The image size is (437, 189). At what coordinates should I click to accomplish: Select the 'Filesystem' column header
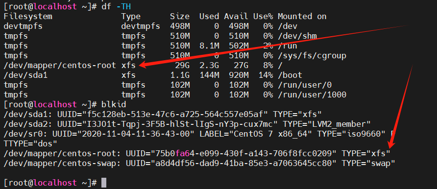click(x=28, y=17)
